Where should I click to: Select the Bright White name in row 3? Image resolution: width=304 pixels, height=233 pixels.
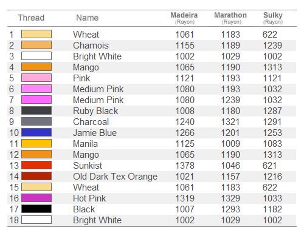(97, 56)
